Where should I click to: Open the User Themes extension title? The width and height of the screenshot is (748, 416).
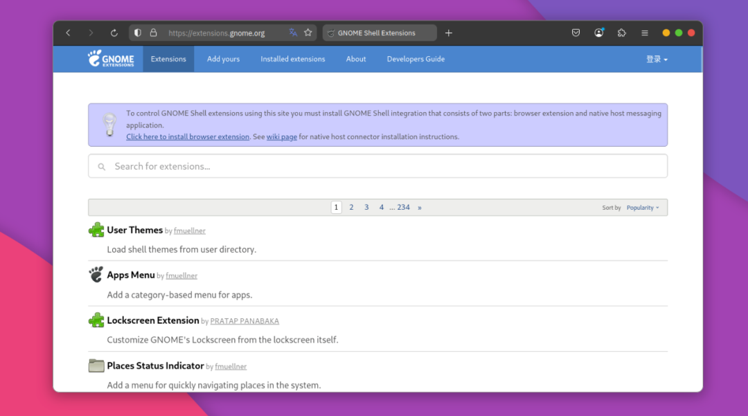[x=134, y=230]
